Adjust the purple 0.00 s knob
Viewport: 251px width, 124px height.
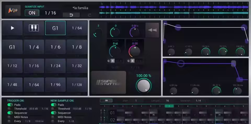point(135,32)
